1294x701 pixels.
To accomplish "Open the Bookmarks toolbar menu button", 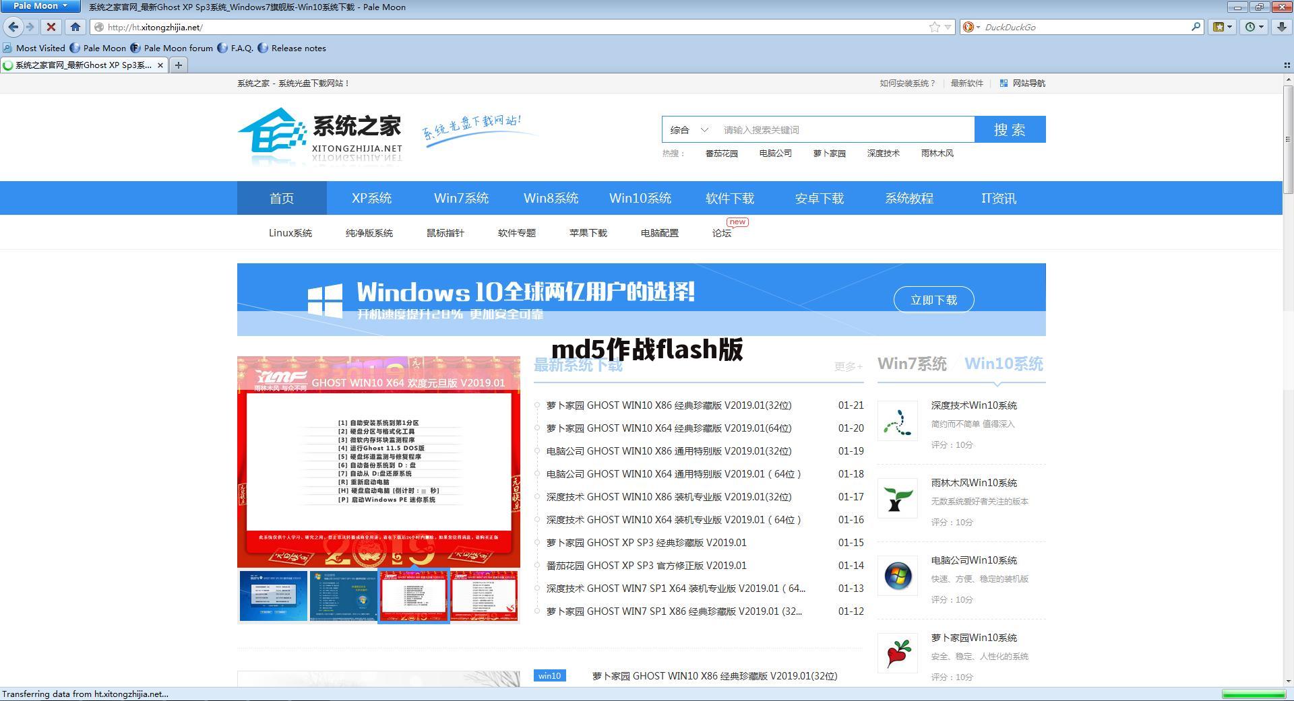I will [1222, 27].
